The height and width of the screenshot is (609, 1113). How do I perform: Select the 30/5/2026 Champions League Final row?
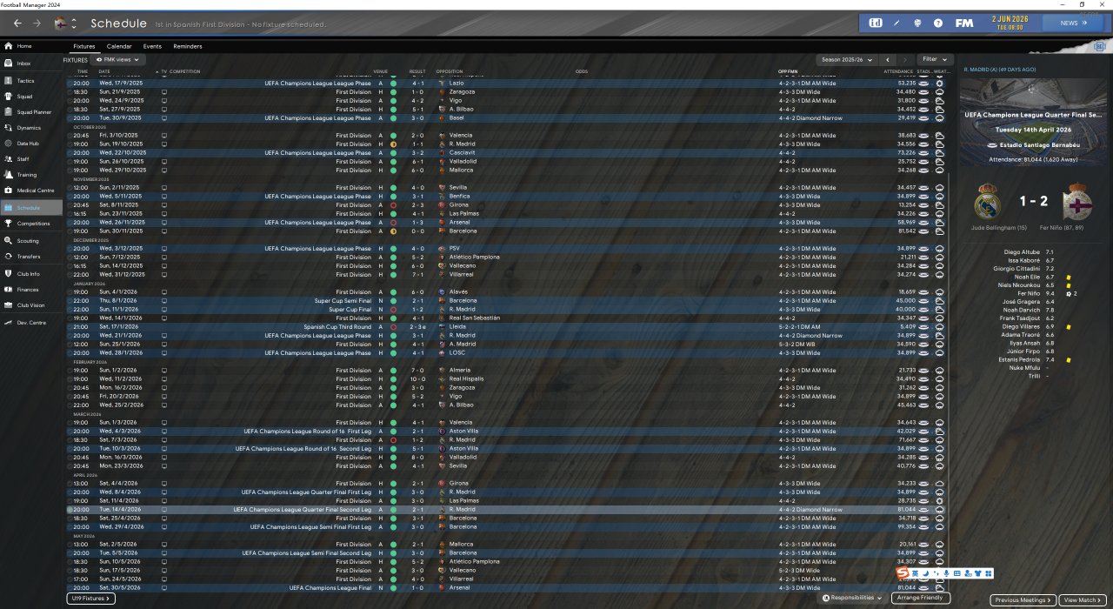pos(507,588)
